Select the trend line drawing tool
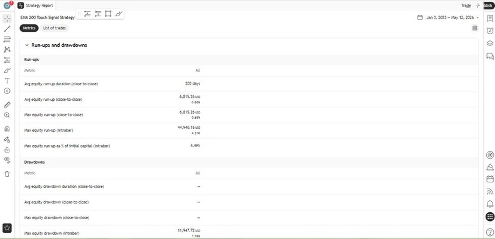This screenshot has height=239, width=495. click(x=7, y=29)
